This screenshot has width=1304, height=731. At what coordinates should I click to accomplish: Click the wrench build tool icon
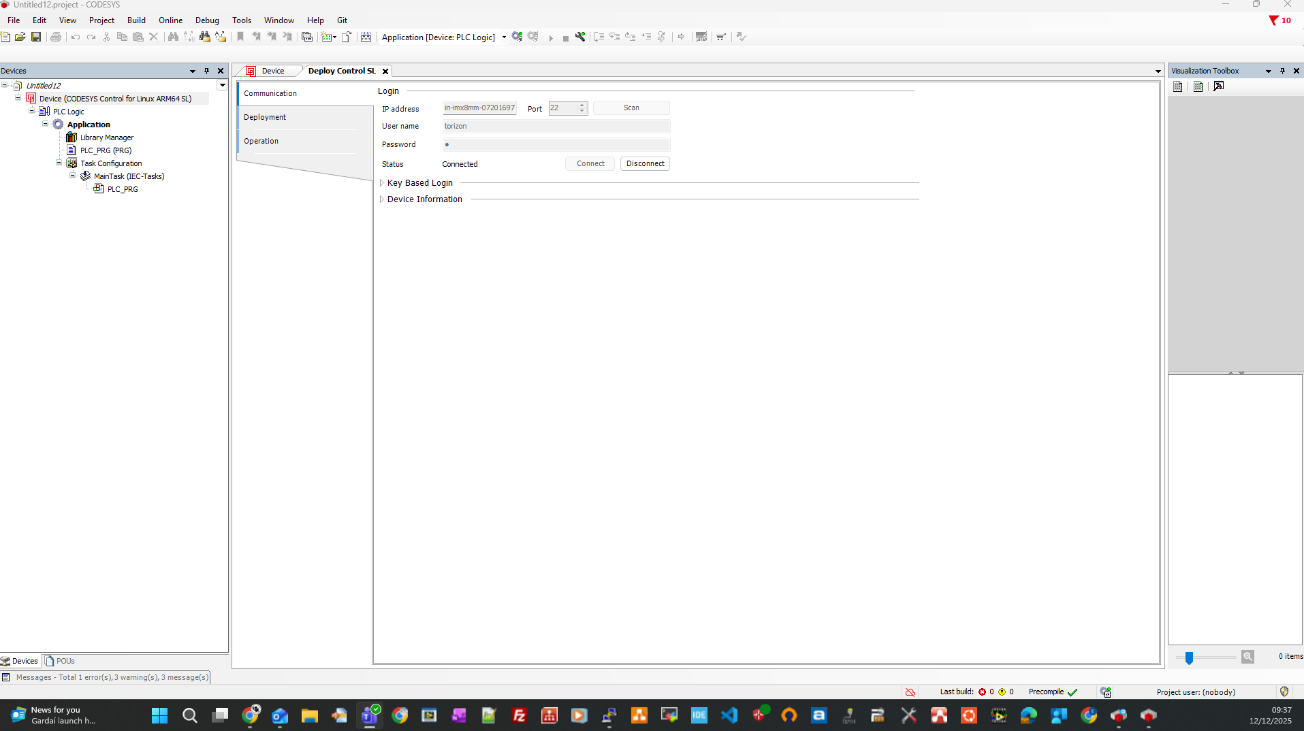[x=580, y=37]
